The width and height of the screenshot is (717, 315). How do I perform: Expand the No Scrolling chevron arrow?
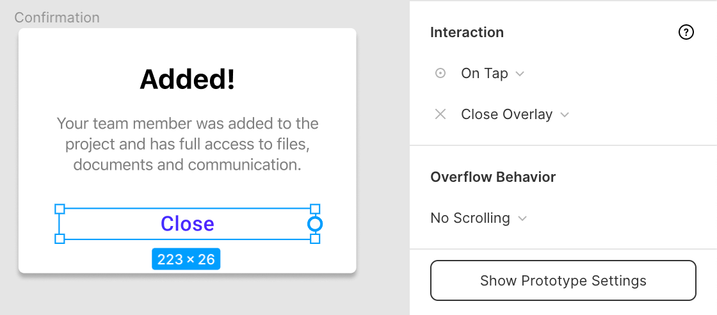tap(522, 218)
